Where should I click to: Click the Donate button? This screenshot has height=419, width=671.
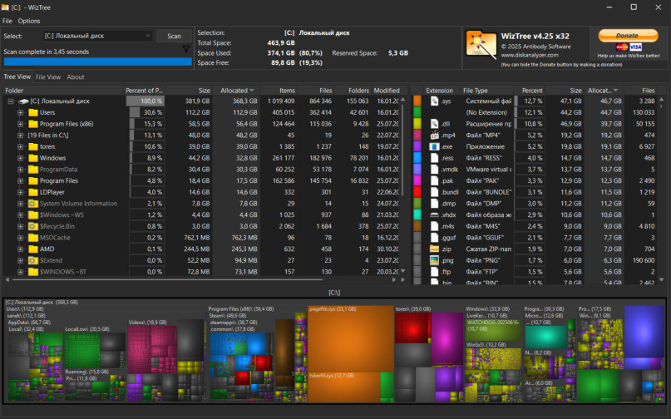coord(628,36)
